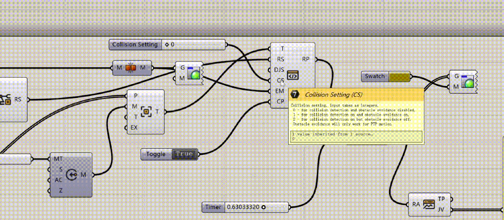Open the olive Swatch color picker
The width and height of the screenshot is (504, 220).
[x=399, y=76]
